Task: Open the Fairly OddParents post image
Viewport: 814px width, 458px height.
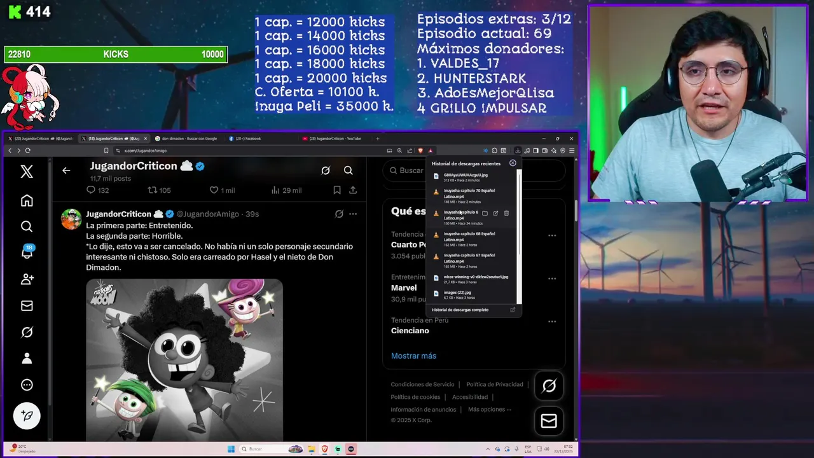Action: point(184,359)
